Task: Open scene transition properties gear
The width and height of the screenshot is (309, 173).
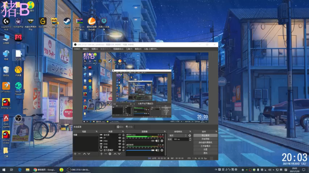Action: pos(190,135)
